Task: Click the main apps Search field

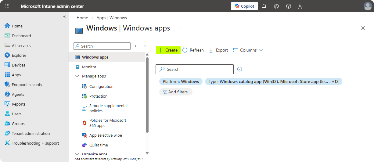Action: pyautogui.click(x=195, y=69)
